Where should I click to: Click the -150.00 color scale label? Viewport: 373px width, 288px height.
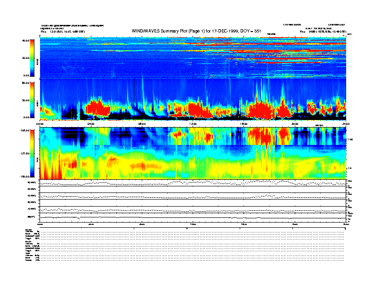tap(24, 176)
